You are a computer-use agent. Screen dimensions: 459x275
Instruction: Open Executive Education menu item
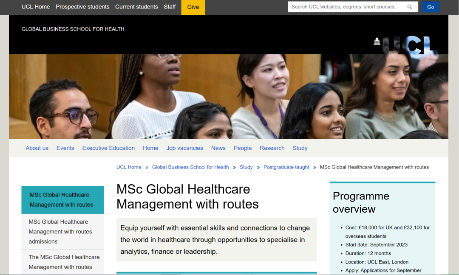point(108,148)
